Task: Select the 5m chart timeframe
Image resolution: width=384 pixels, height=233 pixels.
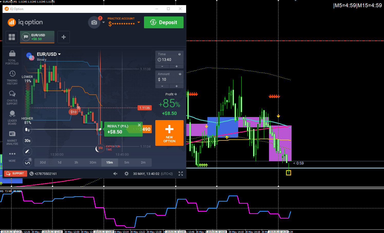Action: 127,163
